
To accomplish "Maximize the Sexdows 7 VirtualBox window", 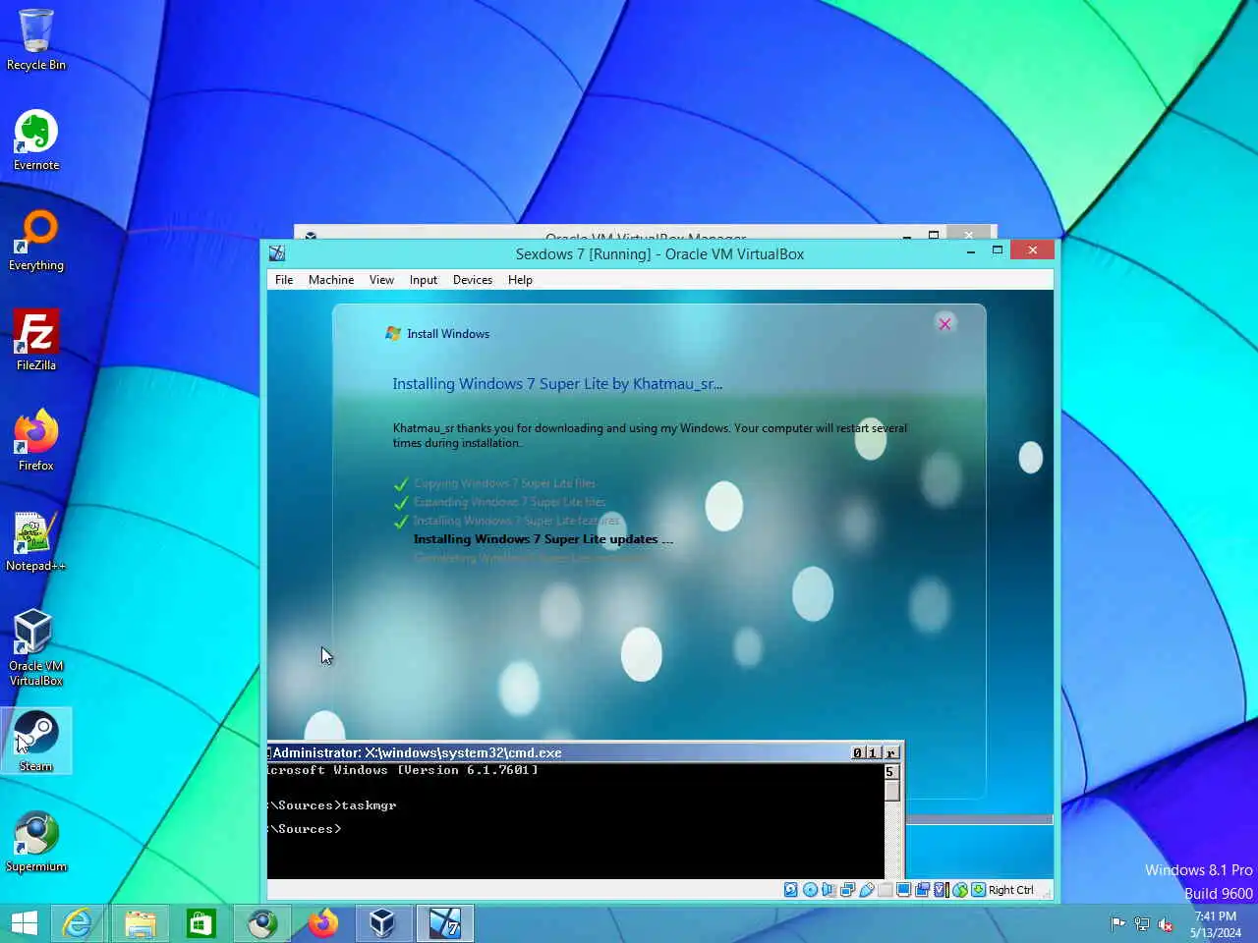I will (997, 251).
